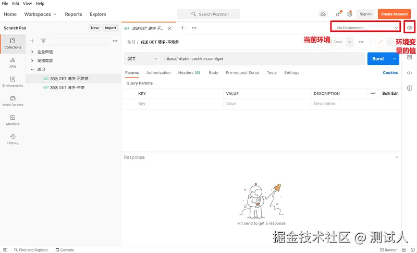Screen dimensions: 417x253
Task: Select the Params tab
Action: (132, 73)
